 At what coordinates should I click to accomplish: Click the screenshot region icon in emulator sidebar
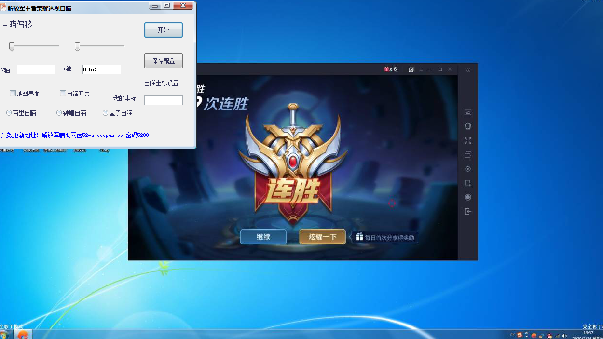(x=468, y=183)
